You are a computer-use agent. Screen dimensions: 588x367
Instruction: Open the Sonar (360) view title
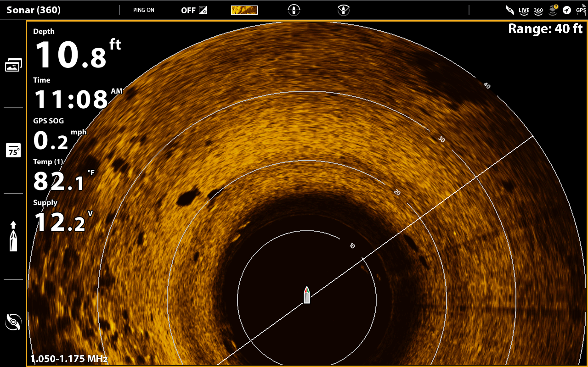(34, 10)
